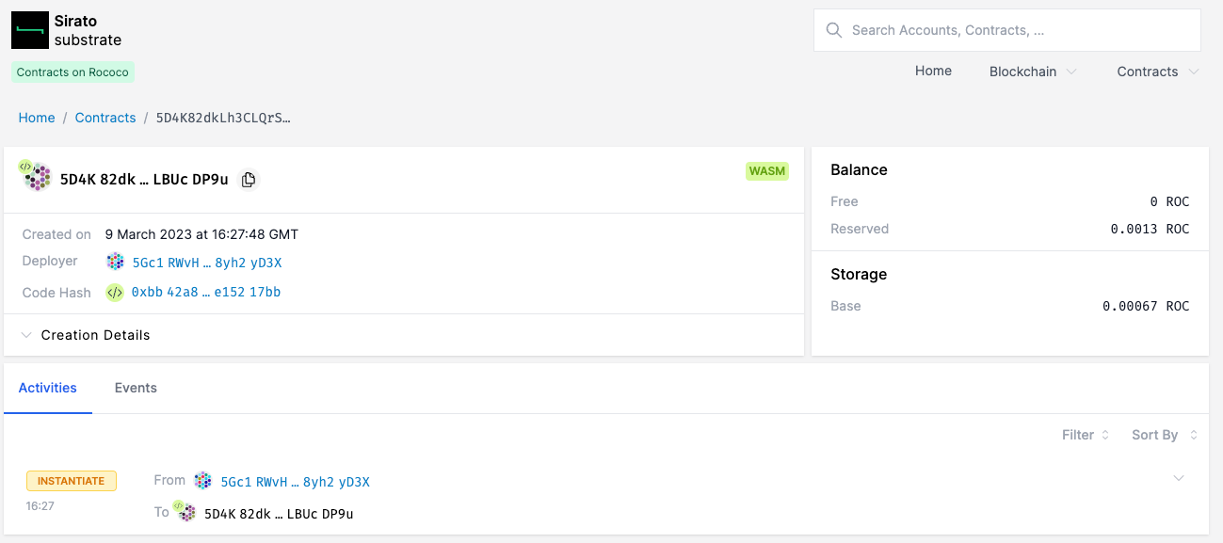
Task: Click the From account identicon in activity row
Action: (202, 481)
